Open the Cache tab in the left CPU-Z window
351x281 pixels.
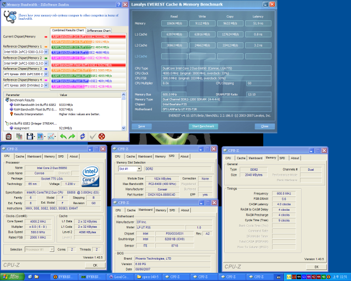click(x=20, y=156)
